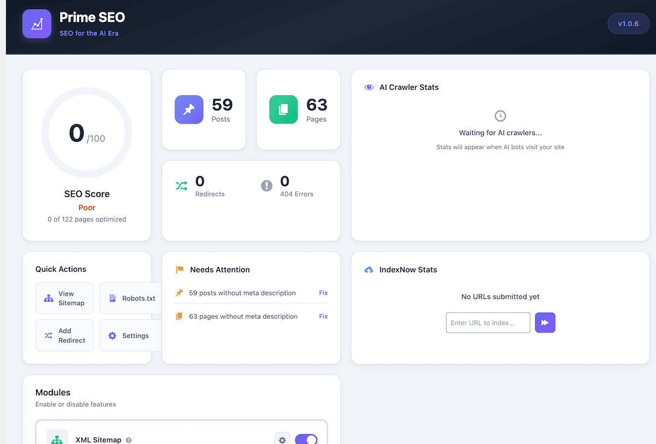Image resolution: width=656 pixels, height=444 pixels.
Task: Click the Quick Actions heading
Action: [x=61, y=269]
